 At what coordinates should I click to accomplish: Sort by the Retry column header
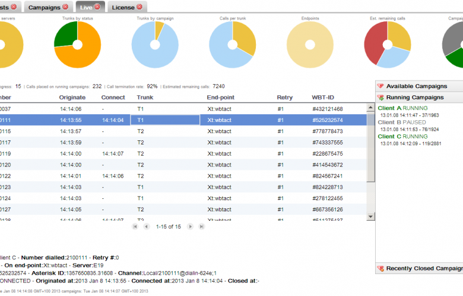285,98
